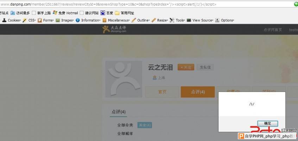Click the Information blue info icon

[x=77, y=20]
